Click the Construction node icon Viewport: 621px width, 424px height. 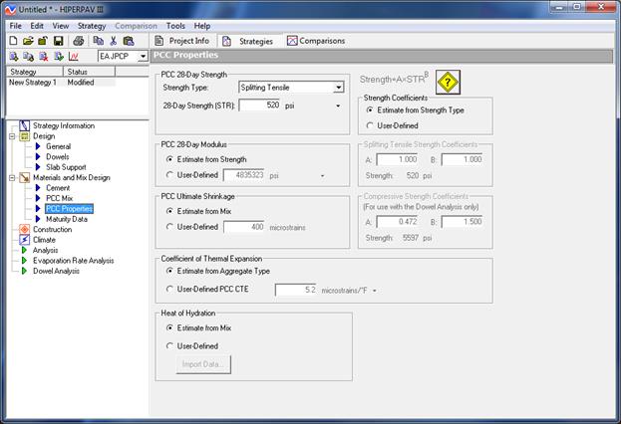[25, 229]
